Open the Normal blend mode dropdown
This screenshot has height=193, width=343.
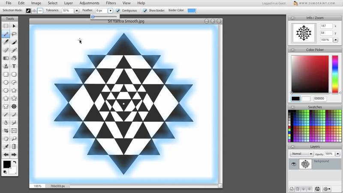[302, 154]
